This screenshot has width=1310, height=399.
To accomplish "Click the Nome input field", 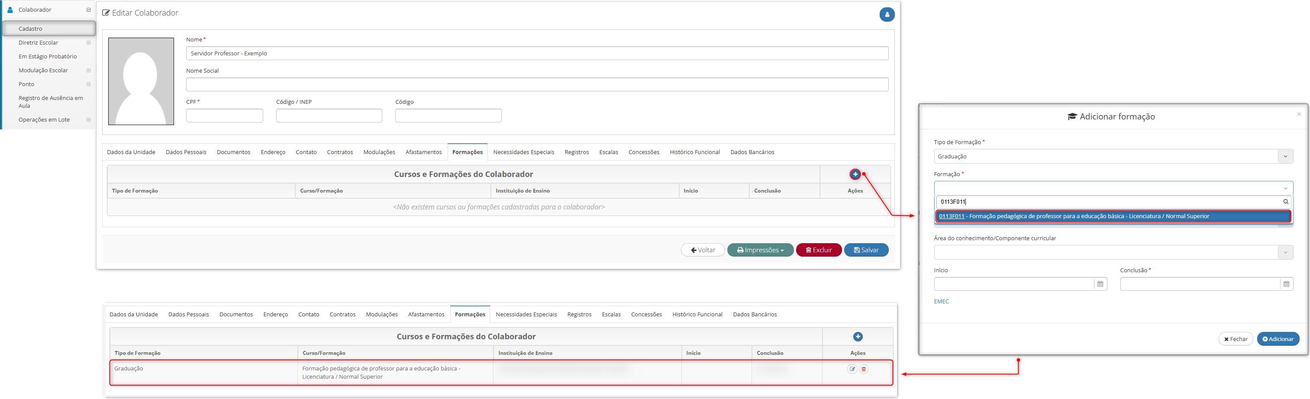I will pyautogui.click(x=537, y=53).
